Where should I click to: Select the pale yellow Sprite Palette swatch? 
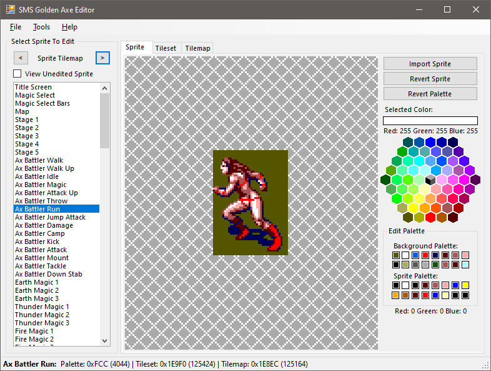(445, 295)
